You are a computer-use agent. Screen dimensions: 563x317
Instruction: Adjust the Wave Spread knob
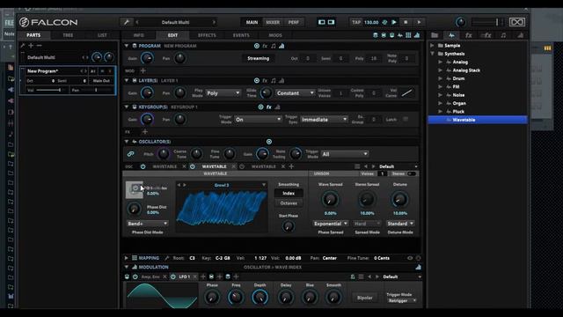pos(330,200)
